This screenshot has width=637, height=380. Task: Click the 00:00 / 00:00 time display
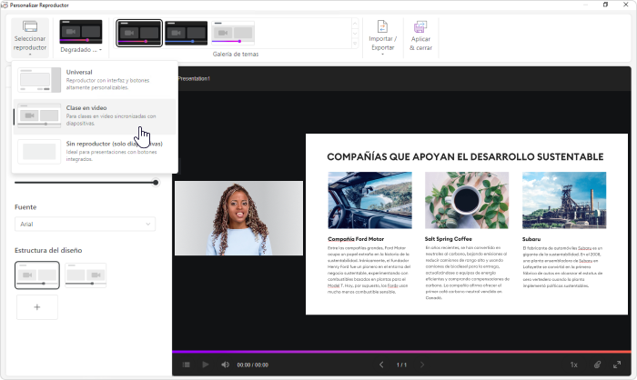(253, 365)
